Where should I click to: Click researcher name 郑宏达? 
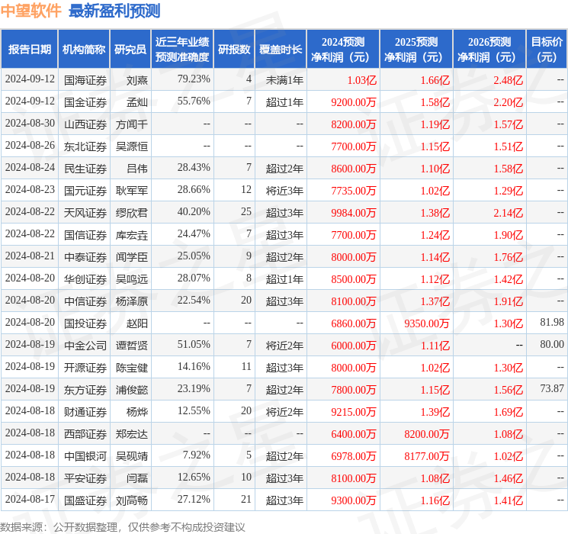(x=131, y=434)
